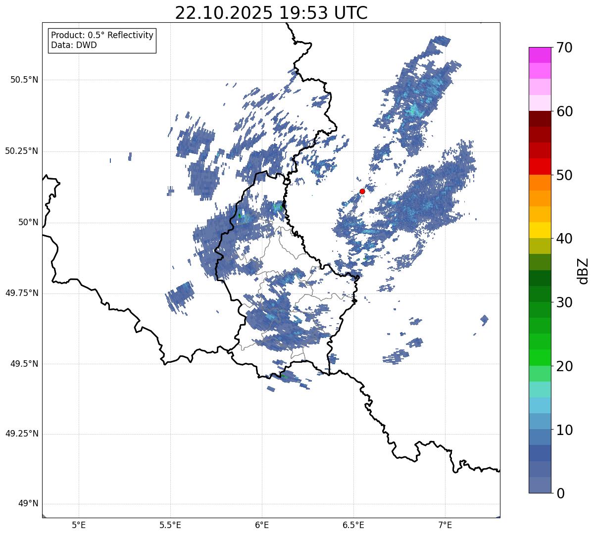Pick the magenta swatch at top of colorbar
The width and height of the screenshot is (595, 535).
(x=540, y=55)
